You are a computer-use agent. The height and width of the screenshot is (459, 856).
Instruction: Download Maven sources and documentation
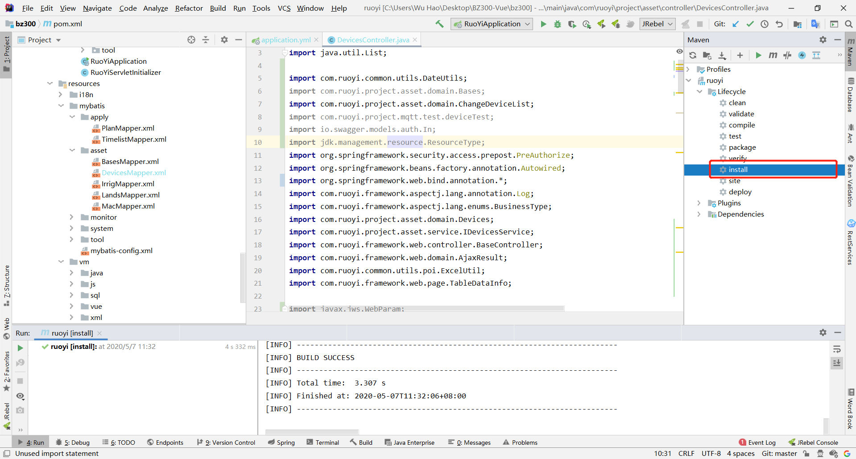[x=722, y=55]
